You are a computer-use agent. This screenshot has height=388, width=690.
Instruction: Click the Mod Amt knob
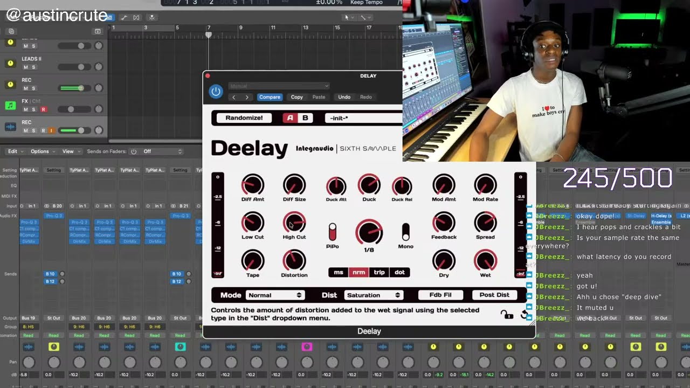(444, 185)
